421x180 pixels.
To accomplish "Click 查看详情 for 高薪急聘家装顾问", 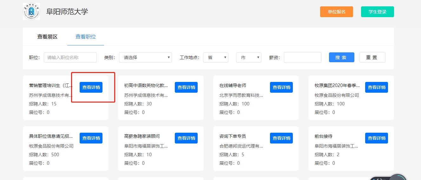I will [186, 138].
